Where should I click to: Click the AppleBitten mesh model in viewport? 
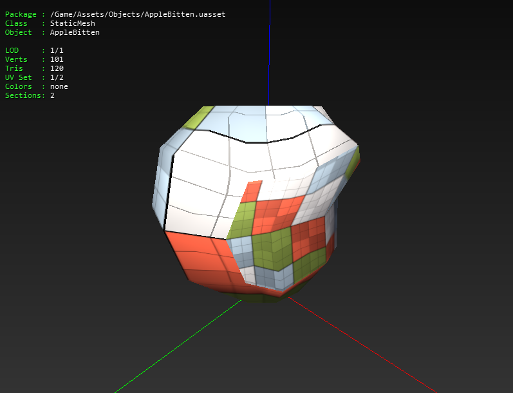tap(255, 203)
